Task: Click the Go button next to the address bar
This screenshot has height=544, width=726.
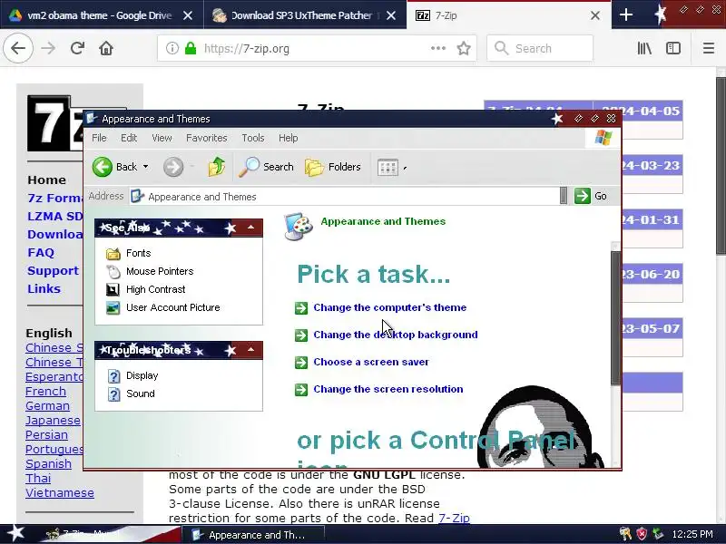Action: [591, 196]
